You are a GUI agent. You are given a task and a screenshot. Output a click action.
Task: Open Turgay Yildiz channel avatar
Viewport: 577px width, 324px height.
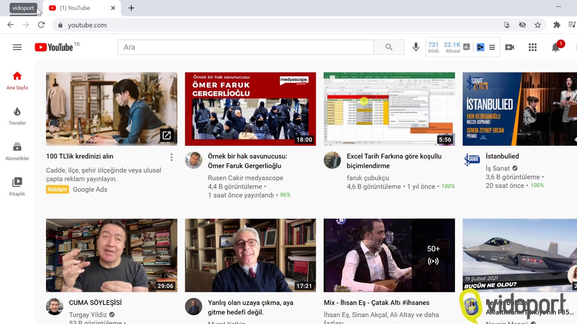pyautogui.click(x=55, y=306)
